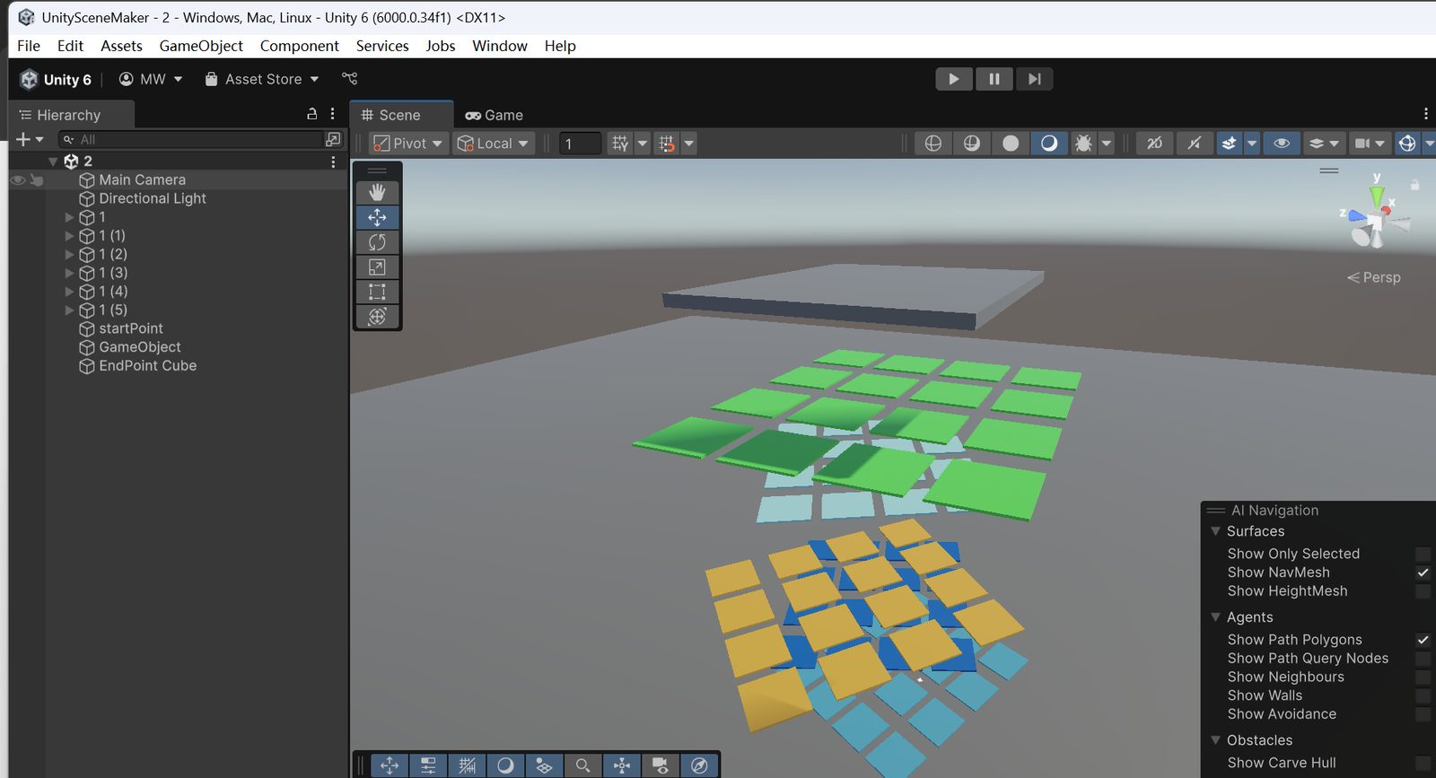Collapse the Obstacles section
Screen dimensions: 1436x778
pos(1216,740)
